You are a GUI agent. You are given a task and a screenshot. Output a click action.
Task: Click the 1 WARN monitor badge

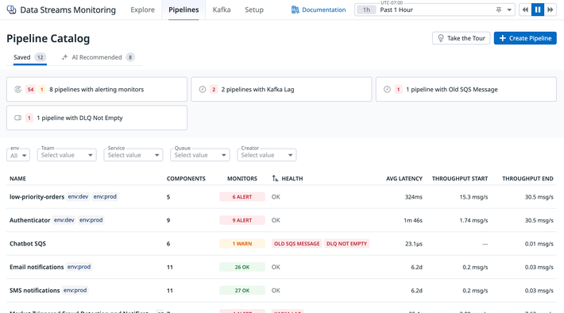[242, 244]
